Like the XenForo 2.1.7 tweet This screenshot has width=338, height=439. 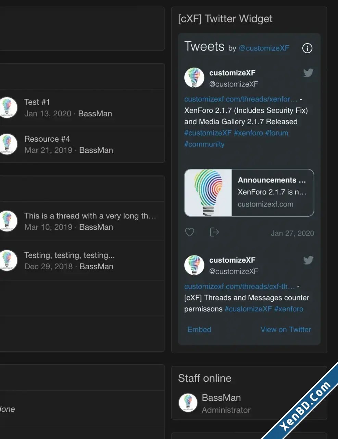pyautogui.click(x=190, y=232)
